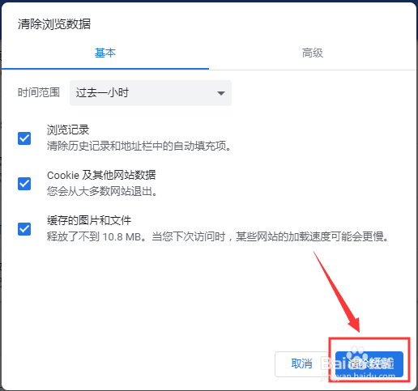This screenshot has width=418, height=391.
Task: Click the time range dropdown arrow
Action: [x=221, y=93]
